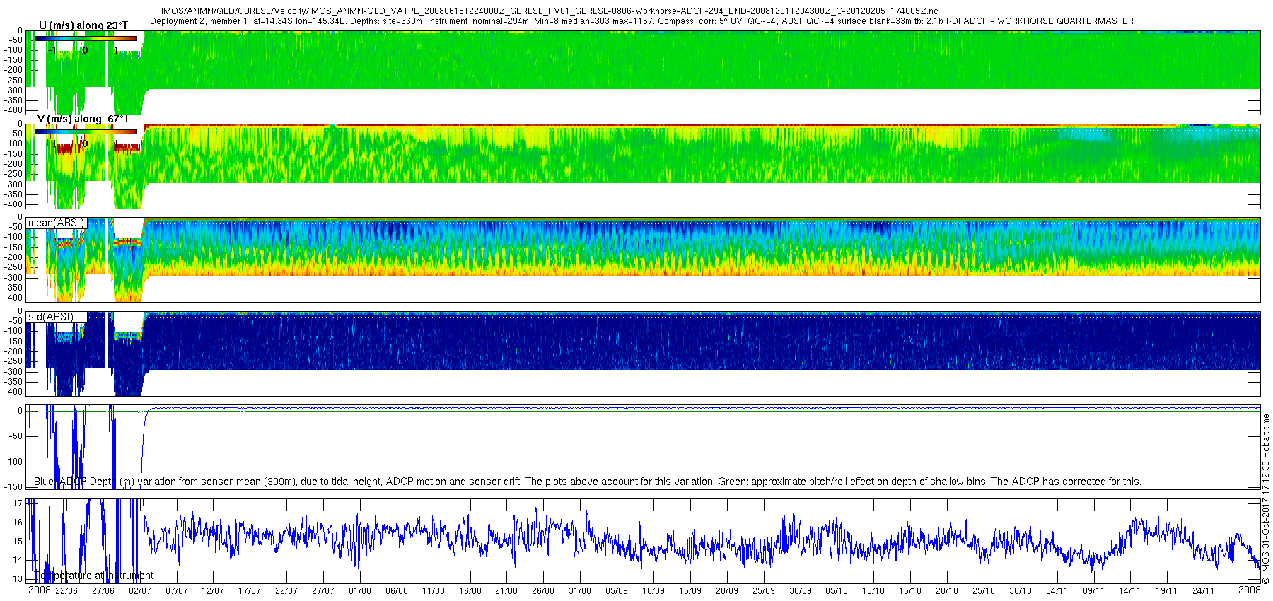Click the '26/08' date tick label
Viewport: 1273px width, 601px height.
543,591
